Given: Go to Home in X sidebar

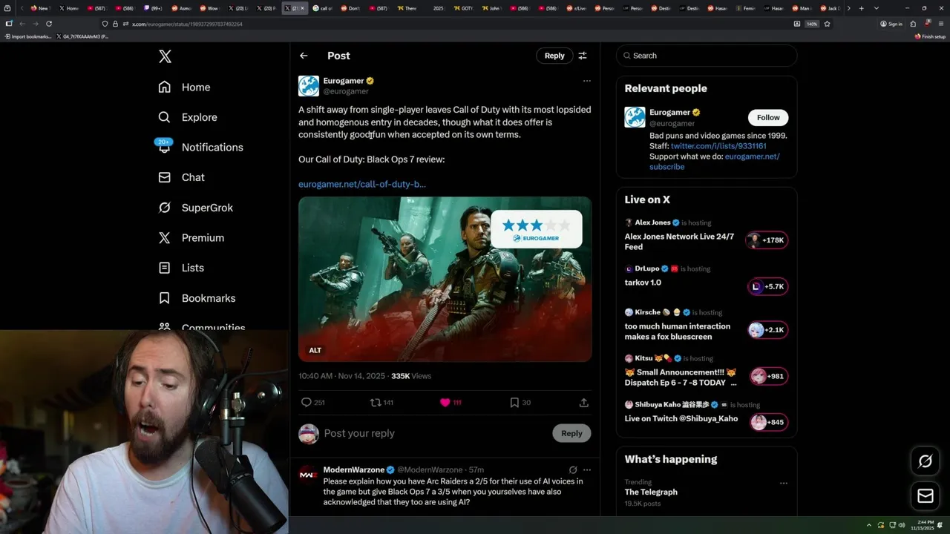Looking at the screenshot, I should [x=185, y=87].
